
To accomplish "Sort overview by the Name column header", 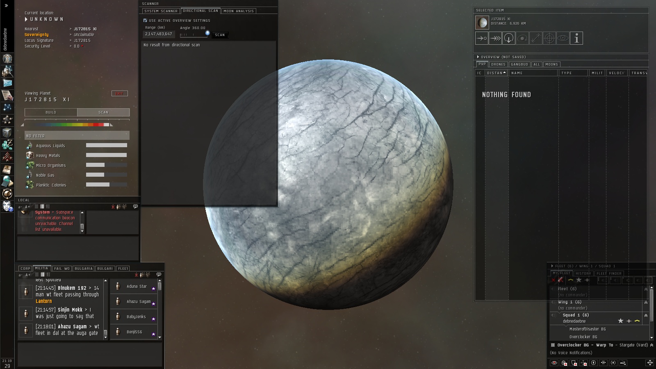I will pos(533,73).
